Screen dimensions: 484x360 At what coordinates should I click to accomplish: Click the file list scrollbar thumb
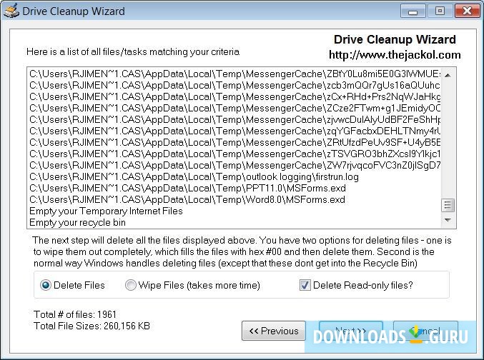[x=448, y=205]
